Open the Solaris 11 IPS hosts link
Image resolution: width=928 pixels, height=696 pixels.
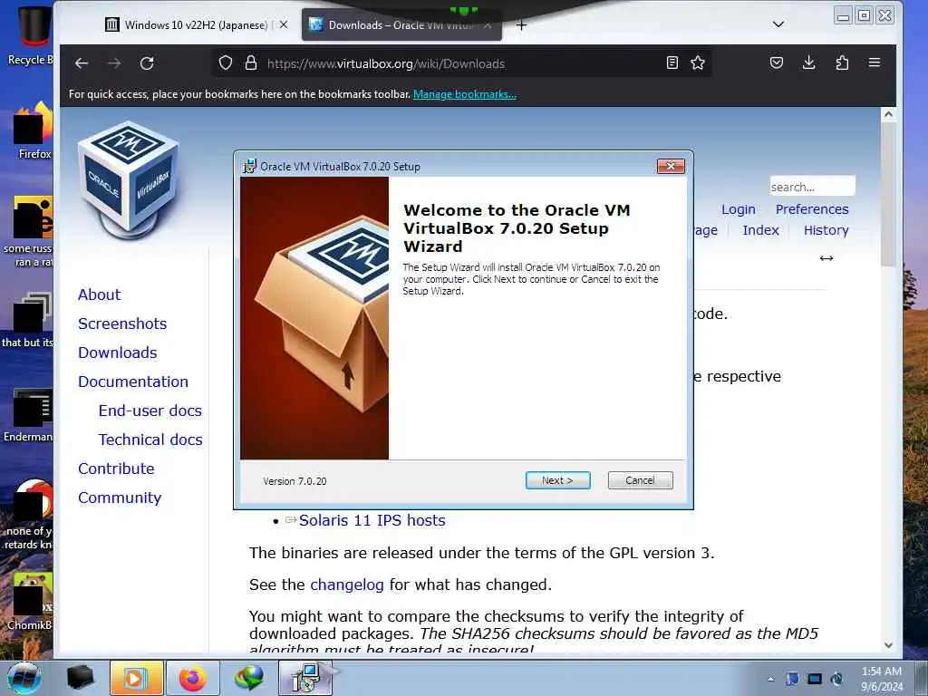click(x=372, y=520)
